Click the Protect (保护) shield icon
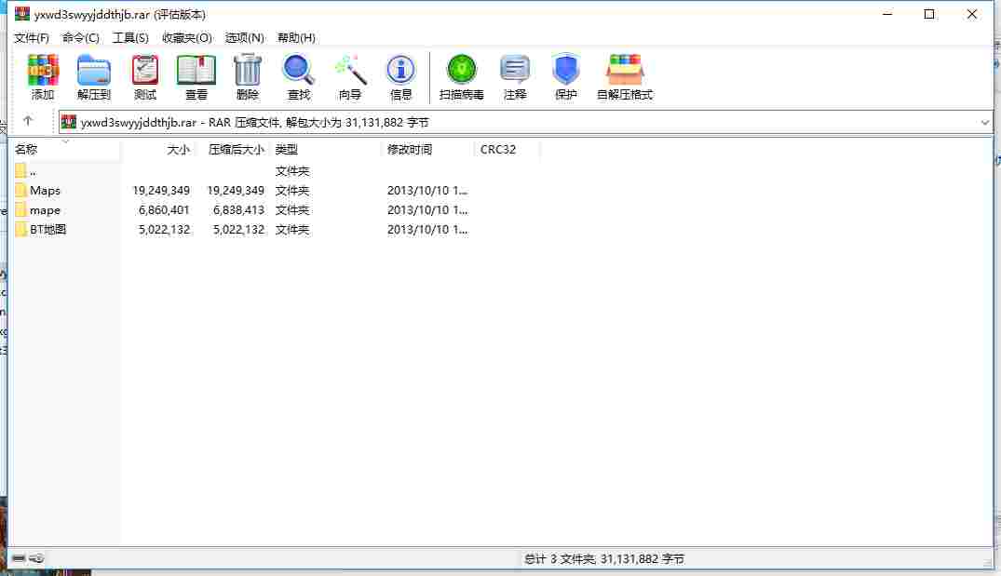 click(565, 70)
